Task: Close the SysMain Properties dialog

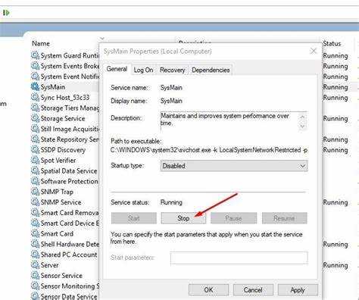Action: pos(314,51)
